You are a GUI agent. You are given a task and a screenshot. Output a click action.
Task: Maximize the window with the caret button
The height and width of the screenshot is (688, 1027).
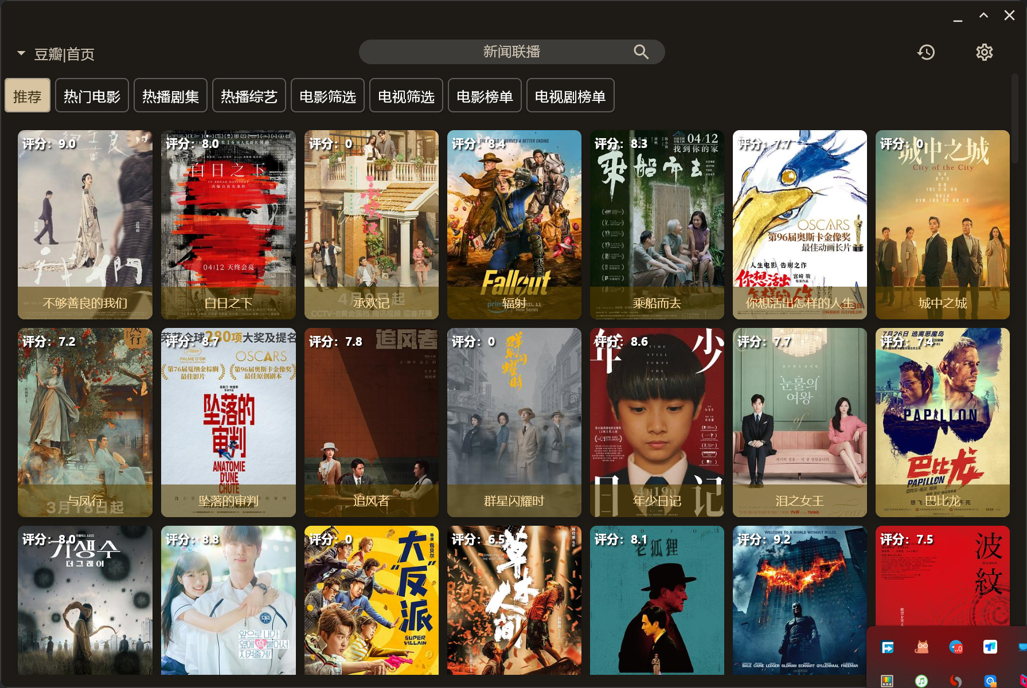[x=983, y=15]
